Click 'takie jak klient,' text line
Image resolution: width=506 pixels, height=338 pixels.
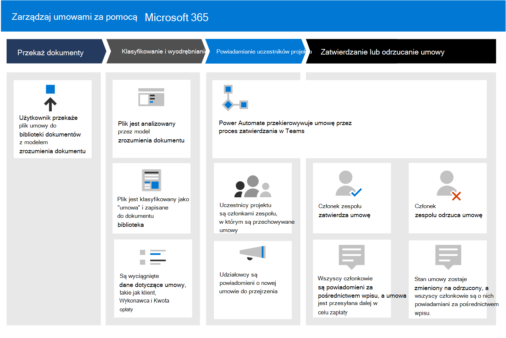[138, 293]
